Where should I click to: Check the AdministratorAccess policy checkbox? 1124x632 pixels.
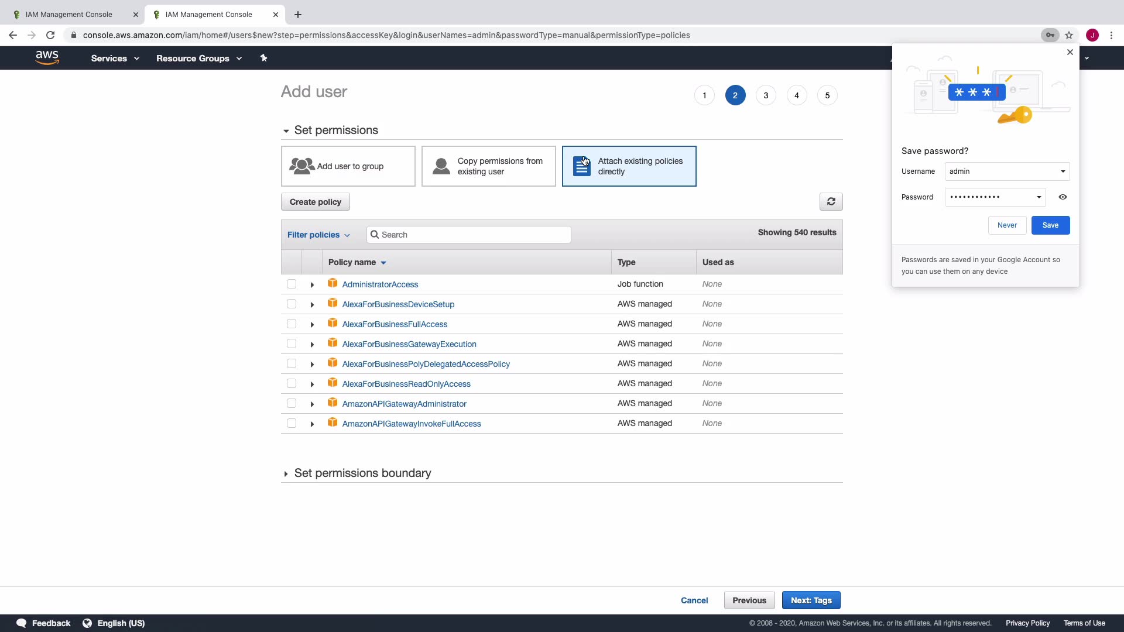tap(292, 284)
